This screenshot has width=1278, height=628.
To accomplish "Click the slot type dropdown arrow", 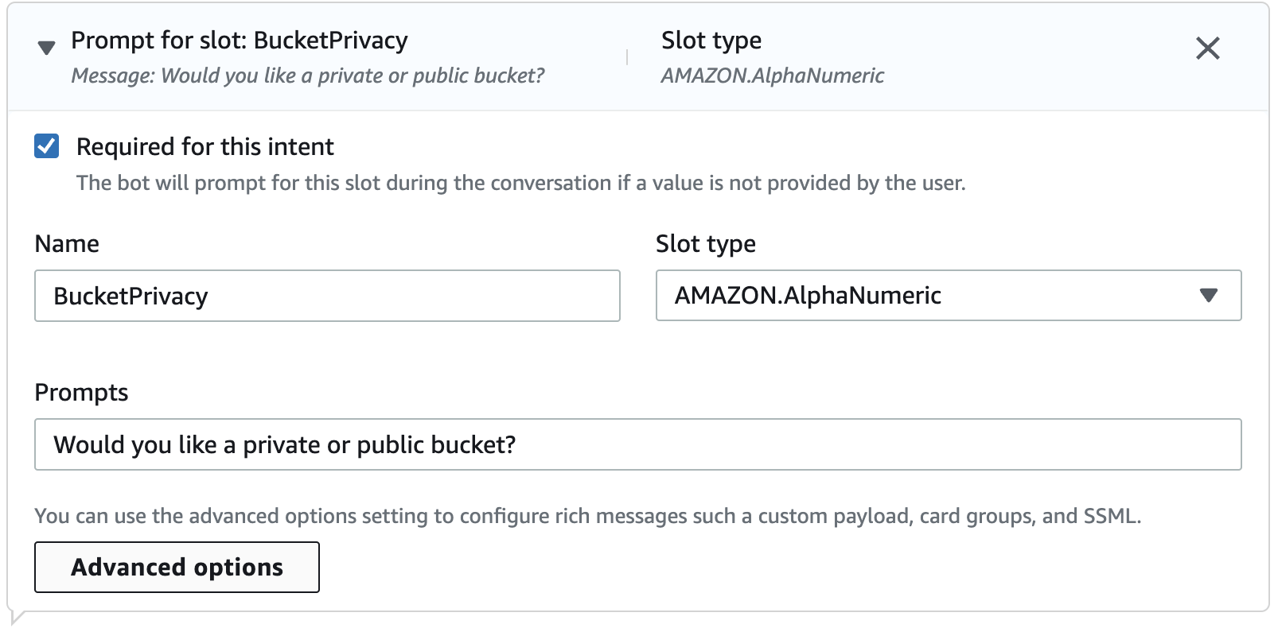I will coord(1209,296).
